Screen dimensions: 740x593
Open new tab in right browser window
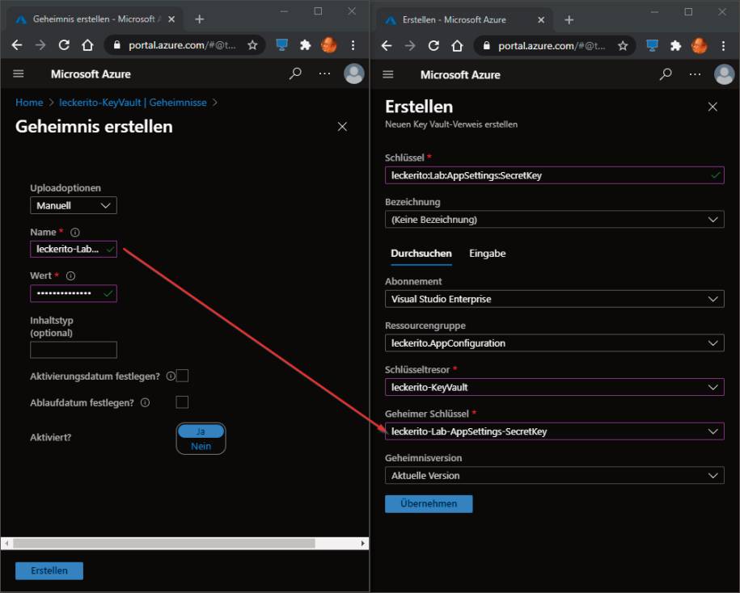[x=569, y=20]
